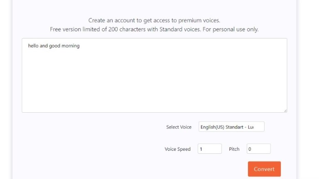The height and width of the screenshot is (179, 319).
Task: Click the "Pitch" label
Action: (x=234, y=149)
